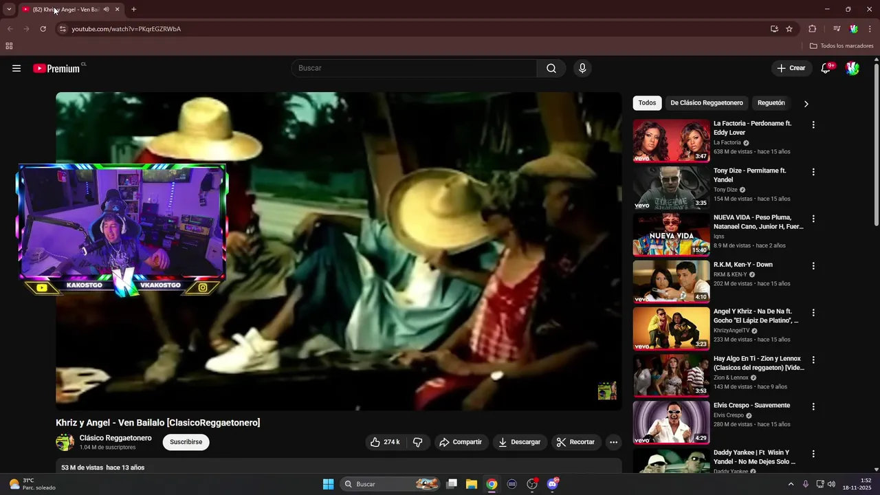Image resolution: width=880 pixels, height=495 pixels.
Task: Open Hay Algo En Ti video title
Action: (x=759, y=363)
